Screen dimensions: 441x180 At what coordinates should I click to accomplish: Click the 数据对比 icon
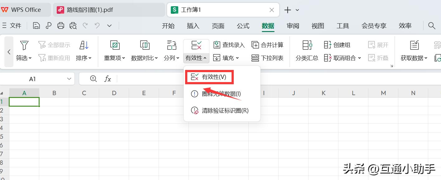(x=145, y=45)
